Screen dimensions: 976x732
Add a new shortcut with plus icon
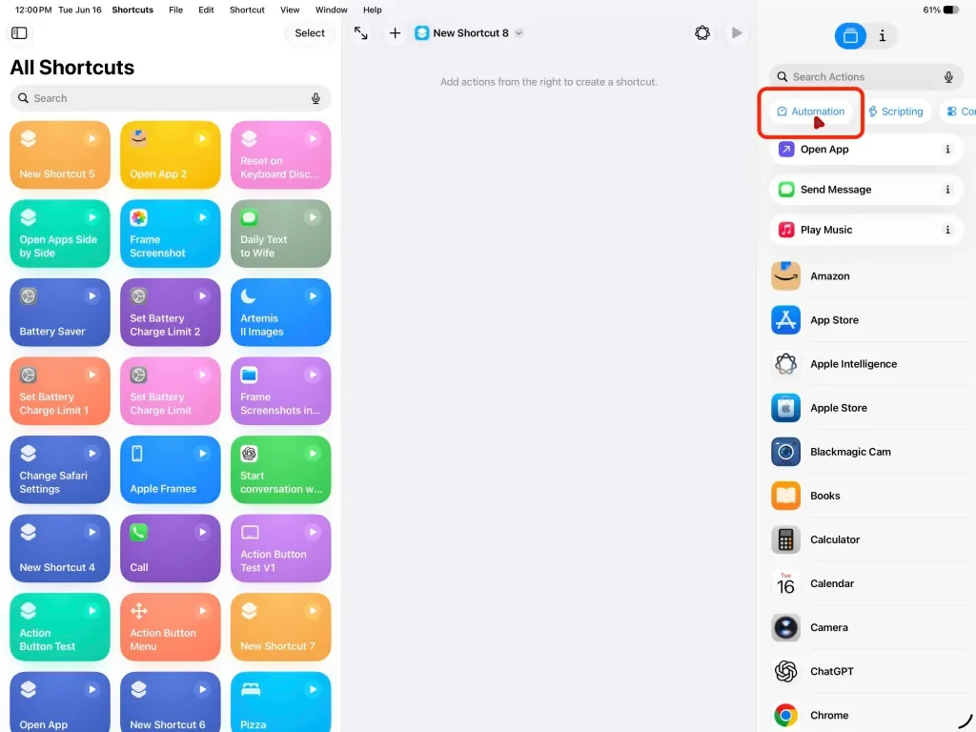[x=395, y=33]
